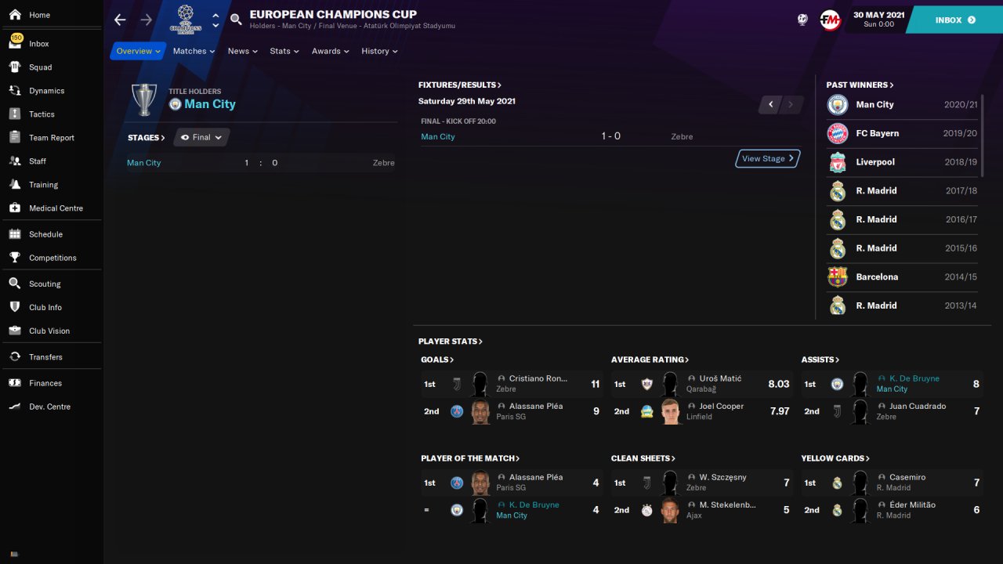Open the Stats menu tab
Screen dimensions: 1003x564
point(284,51)
